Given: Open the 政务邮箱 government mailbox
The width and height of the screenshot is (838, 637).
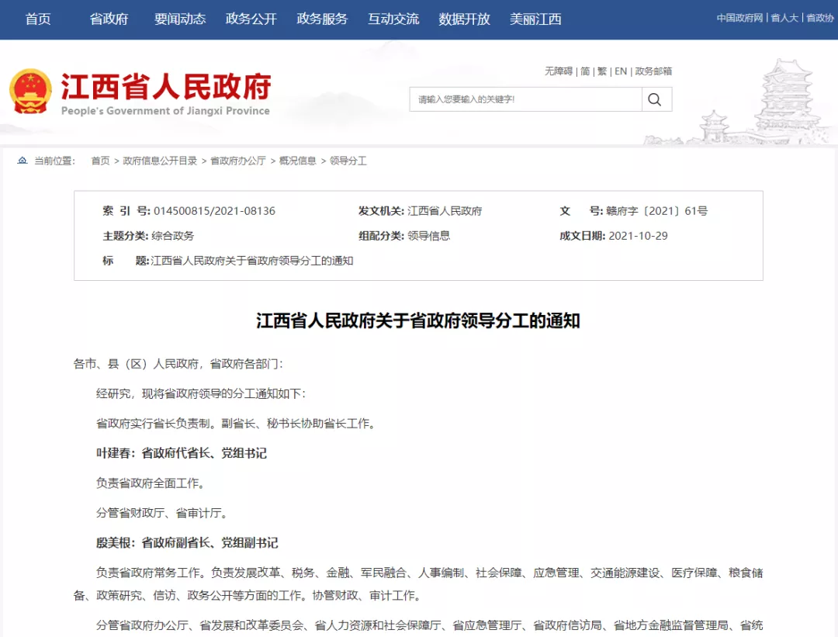Looking at the screenshot, I should [653, 71].
